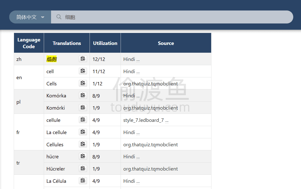Copy the 'La cellule' translation
Screen dimensions: 301x189
pyautogui.click(x=83, y=132)
